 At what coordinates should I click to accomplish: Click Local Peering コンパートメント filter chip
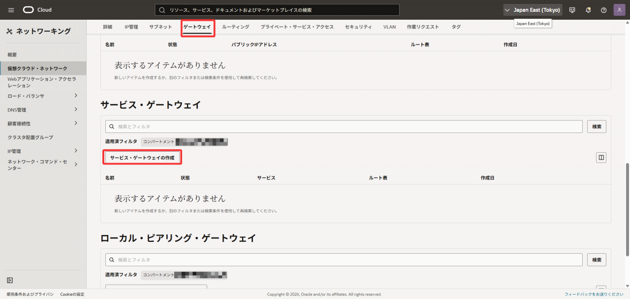click(185, 274)
